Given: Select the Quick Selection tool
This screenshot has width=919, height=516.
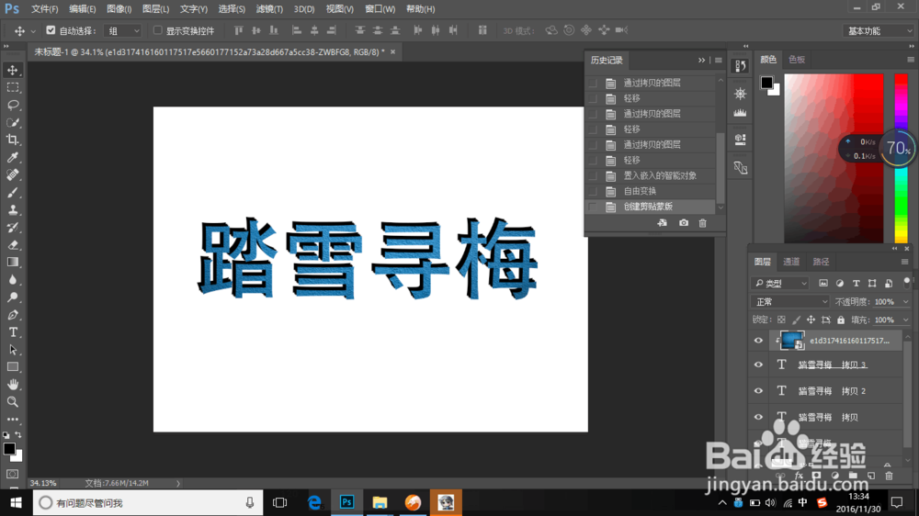Looking at the screenshot, I should pyautogui.click(x=12, y=122).
